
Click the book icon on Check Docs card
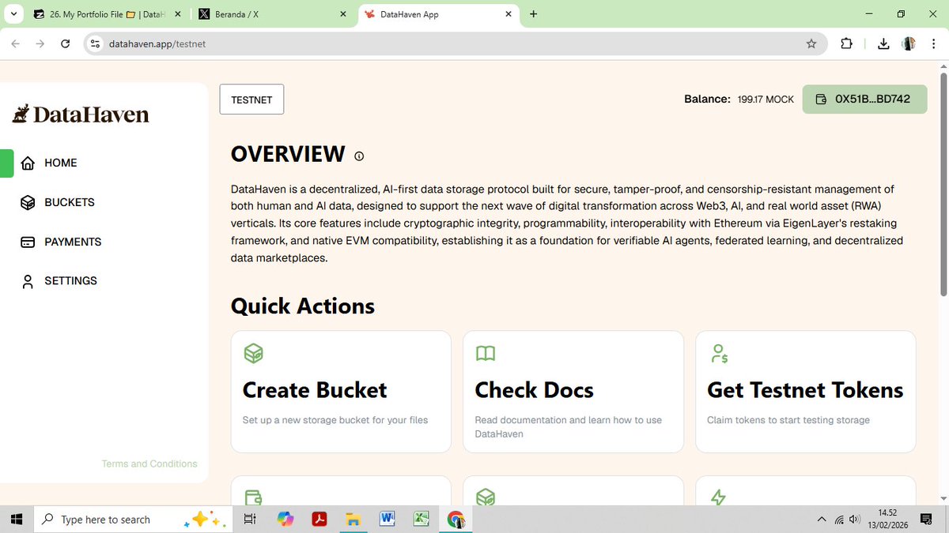click(x=486, y=354)
